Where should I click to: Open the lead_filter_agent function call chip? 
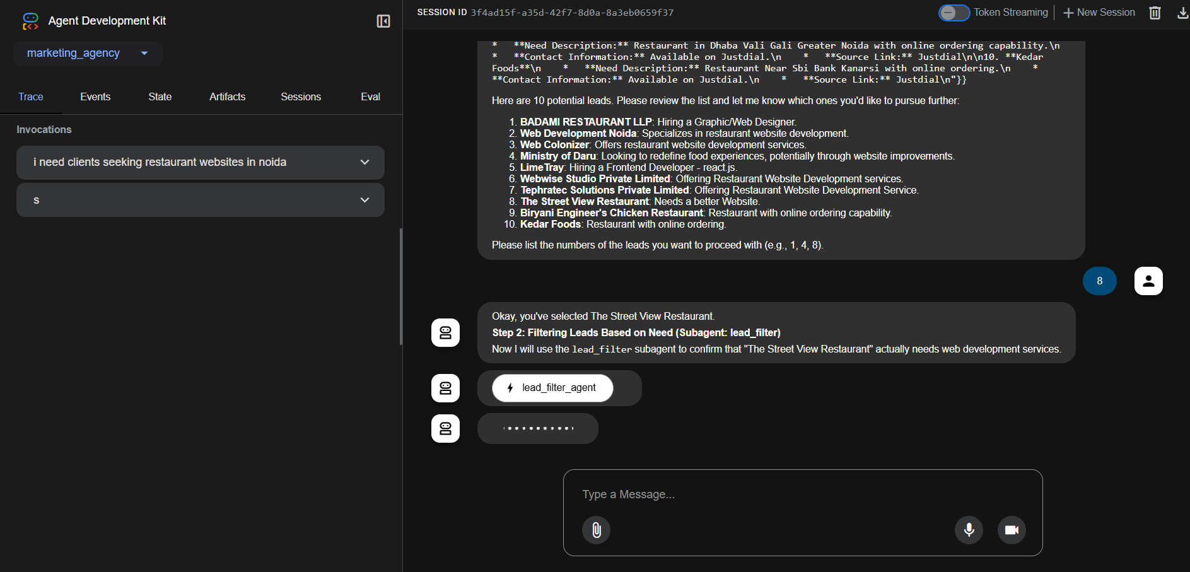pos(552,388)
